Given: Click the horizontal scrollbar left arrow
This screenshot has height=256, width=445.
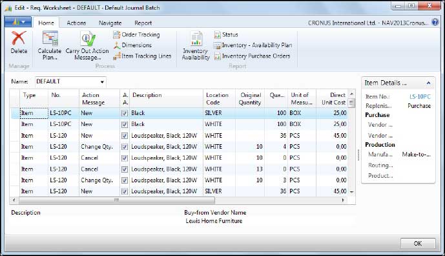Looking at the screenshot, I should (14, 200).
